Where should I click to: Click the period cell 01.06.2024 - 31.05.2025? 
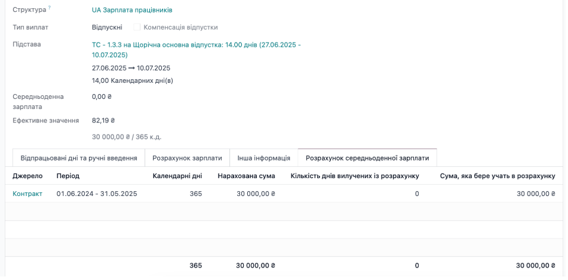[x=97, y=194]
